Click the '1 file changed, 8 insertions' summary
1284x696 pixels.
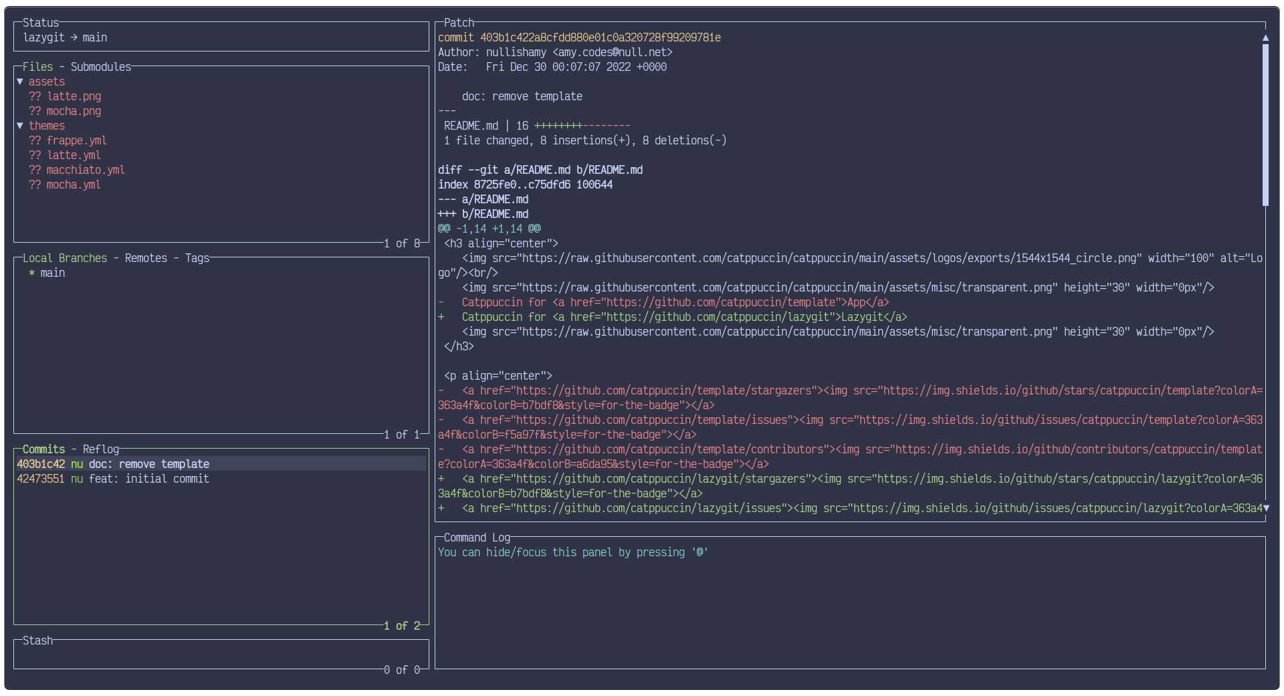click(x=585, y=140)
